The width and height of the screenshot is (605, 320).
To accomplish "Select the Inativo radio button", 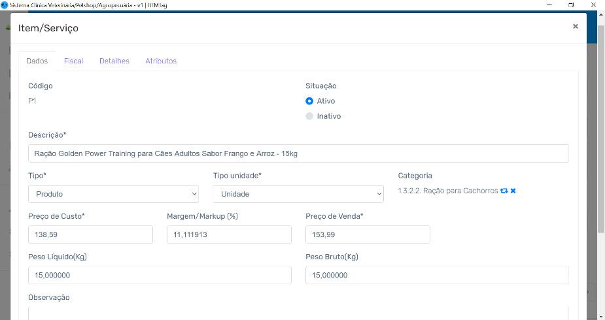I will 309,116.
